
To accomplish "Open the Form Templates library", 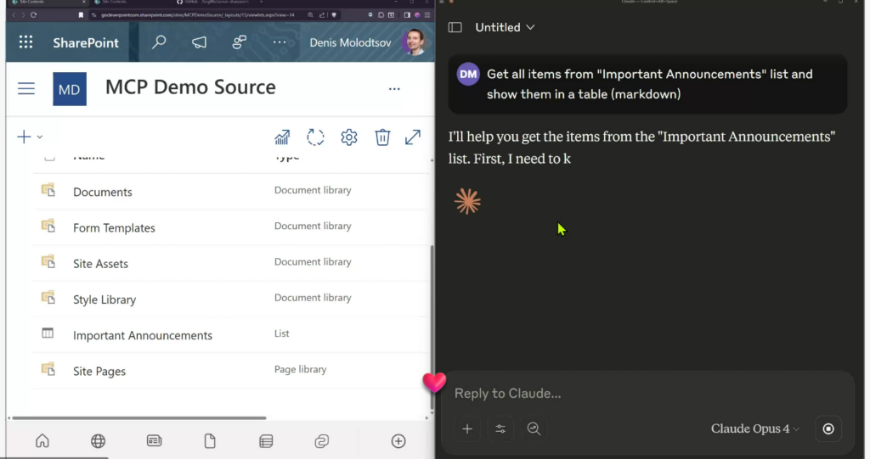I will click(x=114, y=228).
